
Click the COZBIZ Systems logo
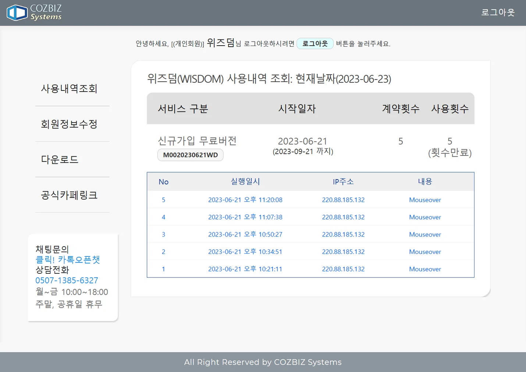(x=34, y=13)
